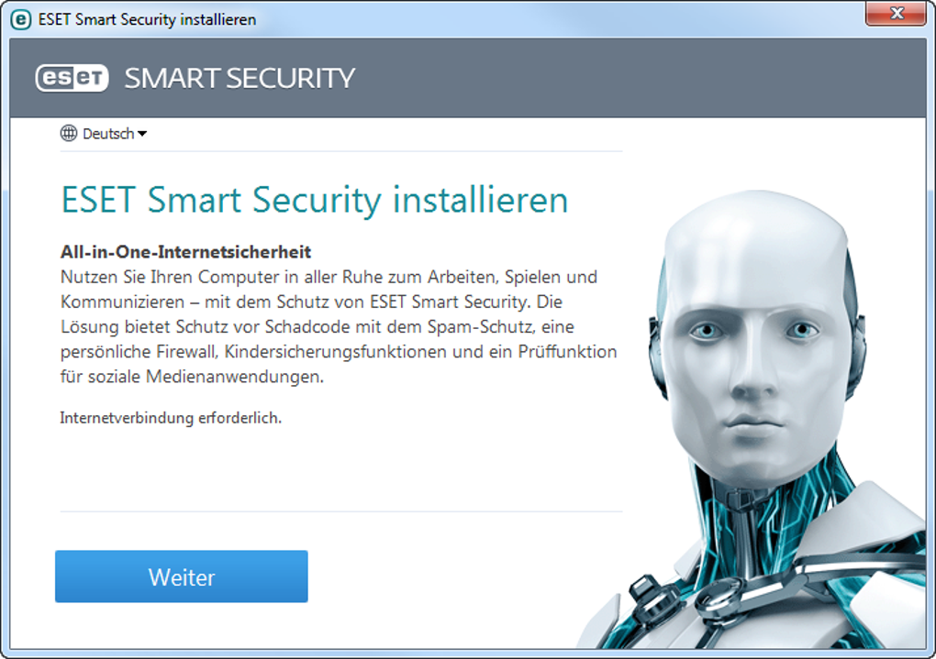The width and height of the screenshot is (936, 659).
Task: Click the All-in-One-Internetsicherheit subheading
Action: pyautogui.click(x=185, y=252)
